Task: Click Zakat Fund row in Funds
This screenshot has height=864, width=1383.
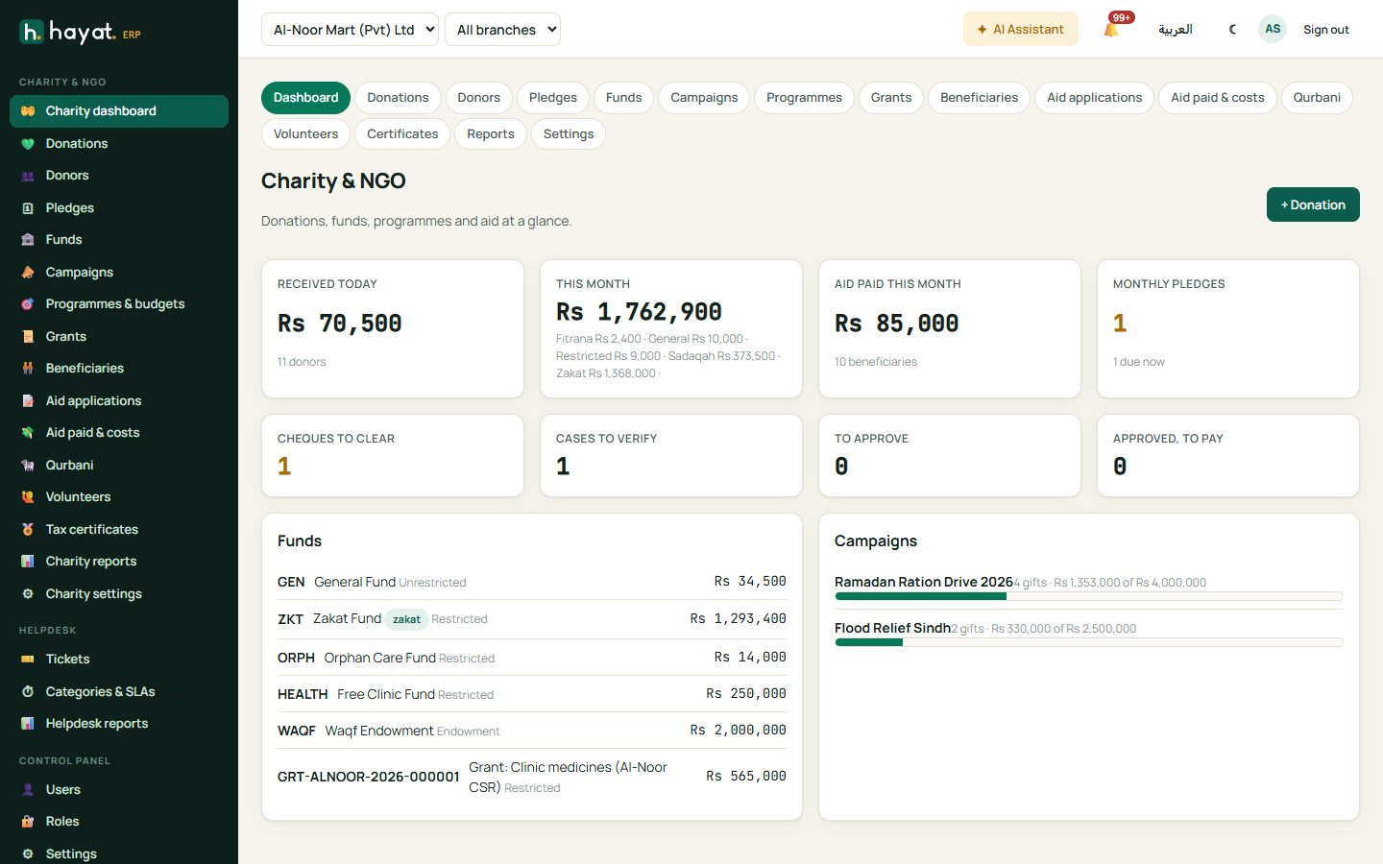Action: (x=532, y=619)
